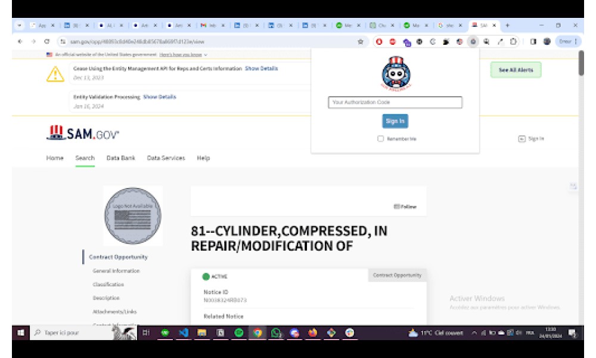Reload the page
596x358 pixels.
[46, 42]
